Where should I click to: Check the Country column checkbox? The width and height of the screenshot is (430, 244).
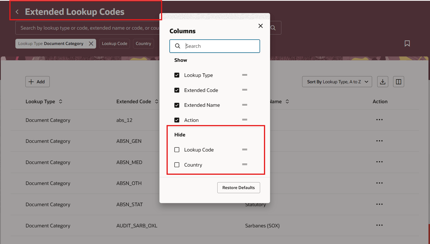click(x=177, y=165)
